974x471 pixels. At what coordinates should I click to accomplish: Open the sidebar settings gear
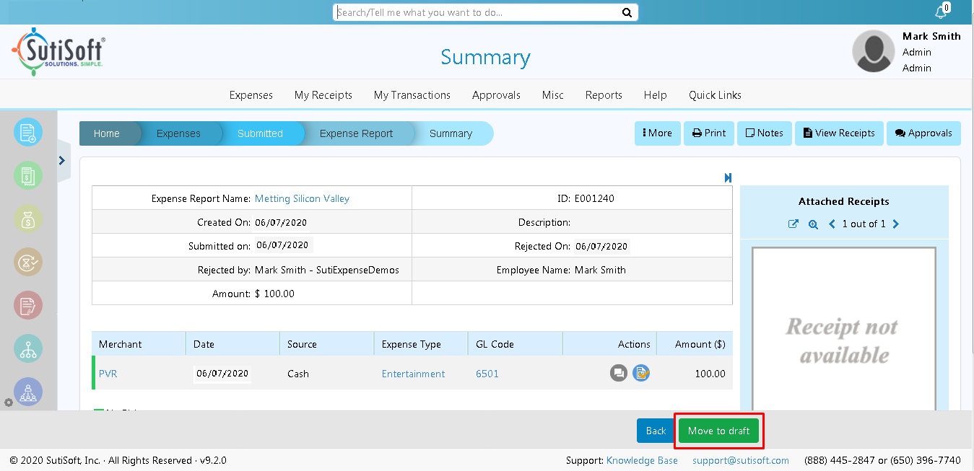point(9,402)
